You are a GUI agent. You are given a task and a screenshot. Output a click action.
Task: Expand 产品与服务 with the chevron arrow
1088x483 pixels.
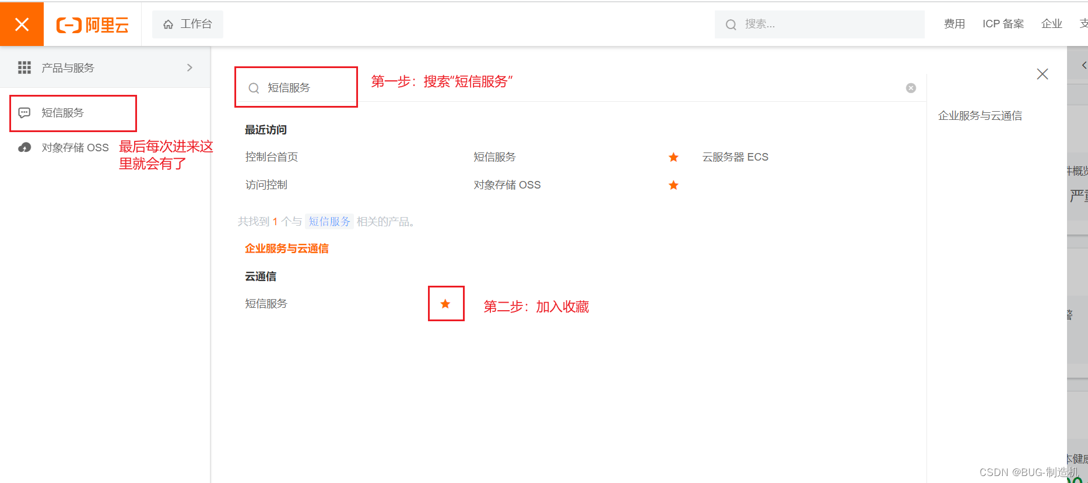coord(189,68)
